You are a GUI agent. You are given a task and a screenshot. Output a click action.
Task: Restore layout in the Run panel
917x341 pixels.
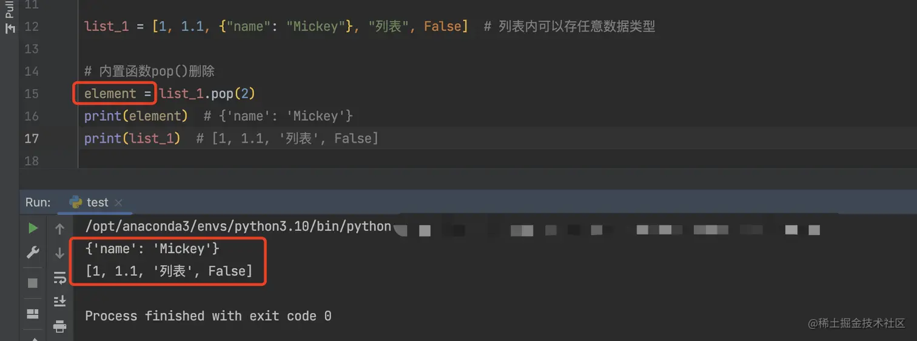(33, 313)
